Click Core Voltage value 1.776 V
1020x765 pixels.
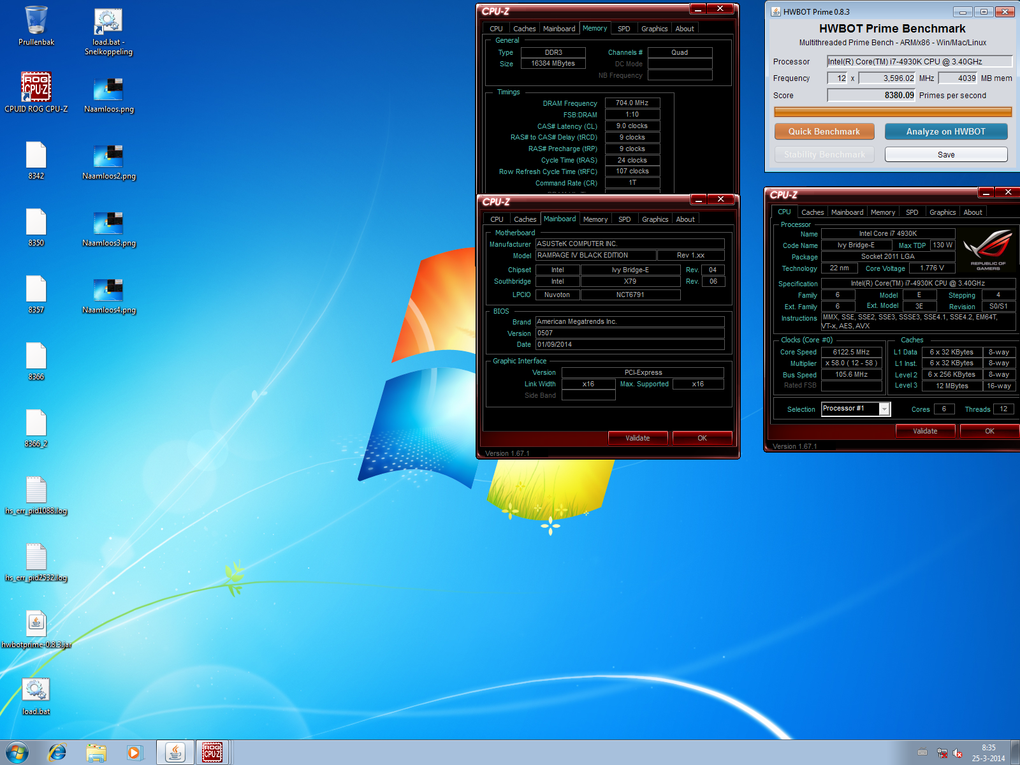932,268
